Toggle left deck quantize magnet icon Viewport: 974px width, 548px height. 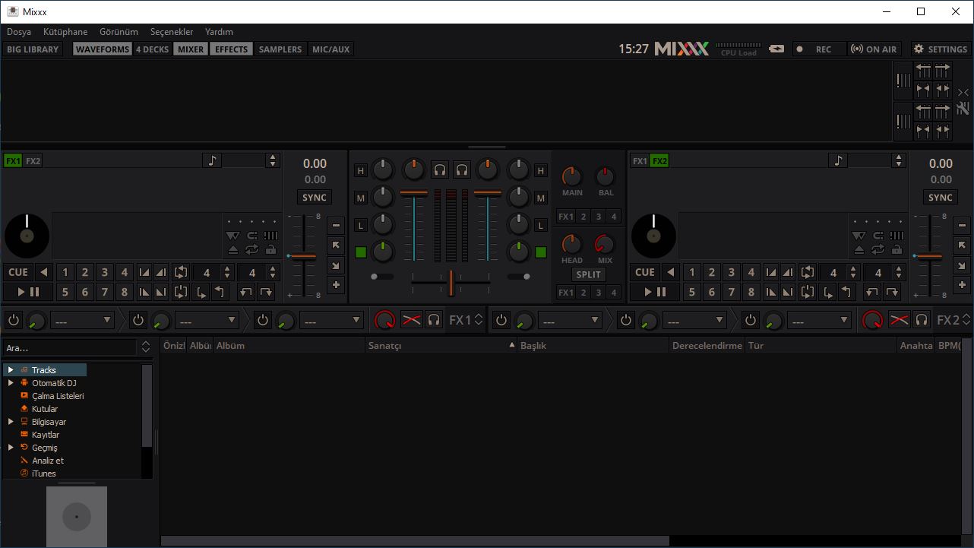point(251,236)
